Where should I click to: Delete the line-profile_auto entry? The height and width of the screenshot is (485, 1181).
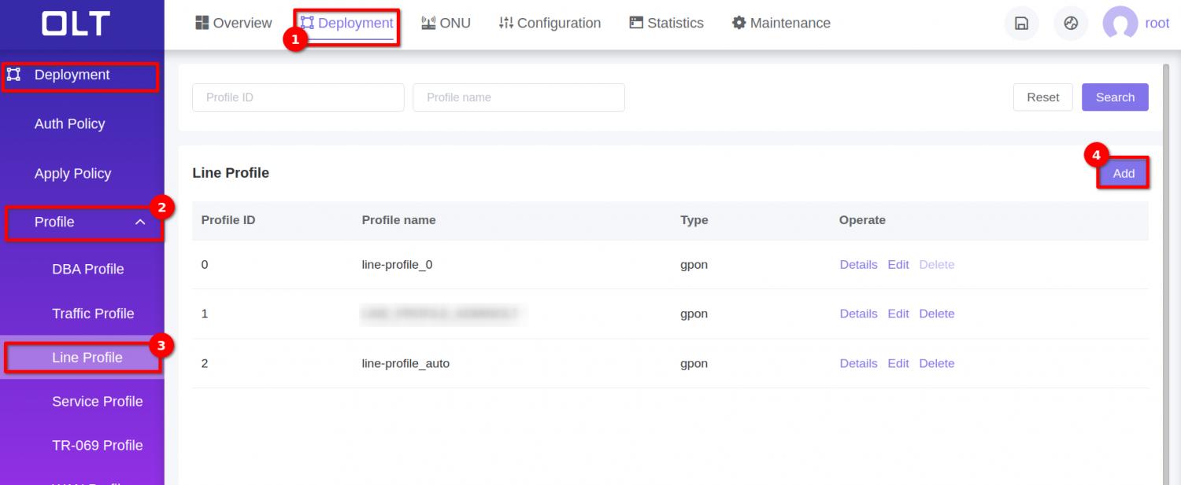click(936, 364)
